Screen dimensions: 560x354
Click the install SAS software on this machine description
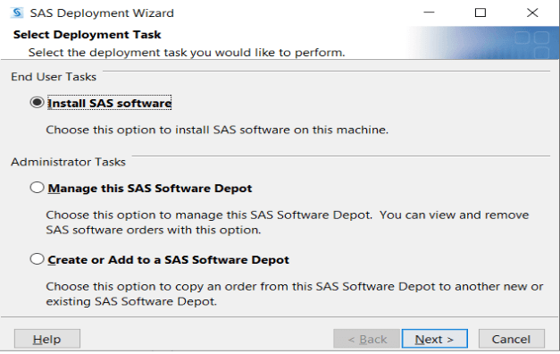[x=217, y=130]
